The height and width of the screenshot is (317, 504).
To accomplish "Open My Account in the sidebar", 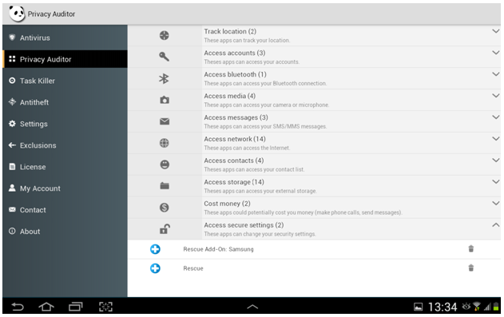I will 65,188.
